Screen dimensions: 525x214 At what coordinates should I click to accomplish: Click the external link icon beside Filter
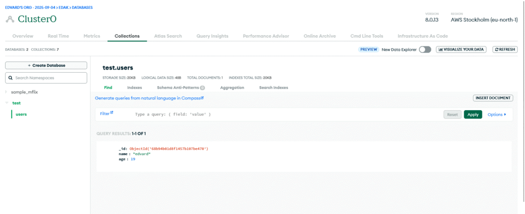[112, 113]
